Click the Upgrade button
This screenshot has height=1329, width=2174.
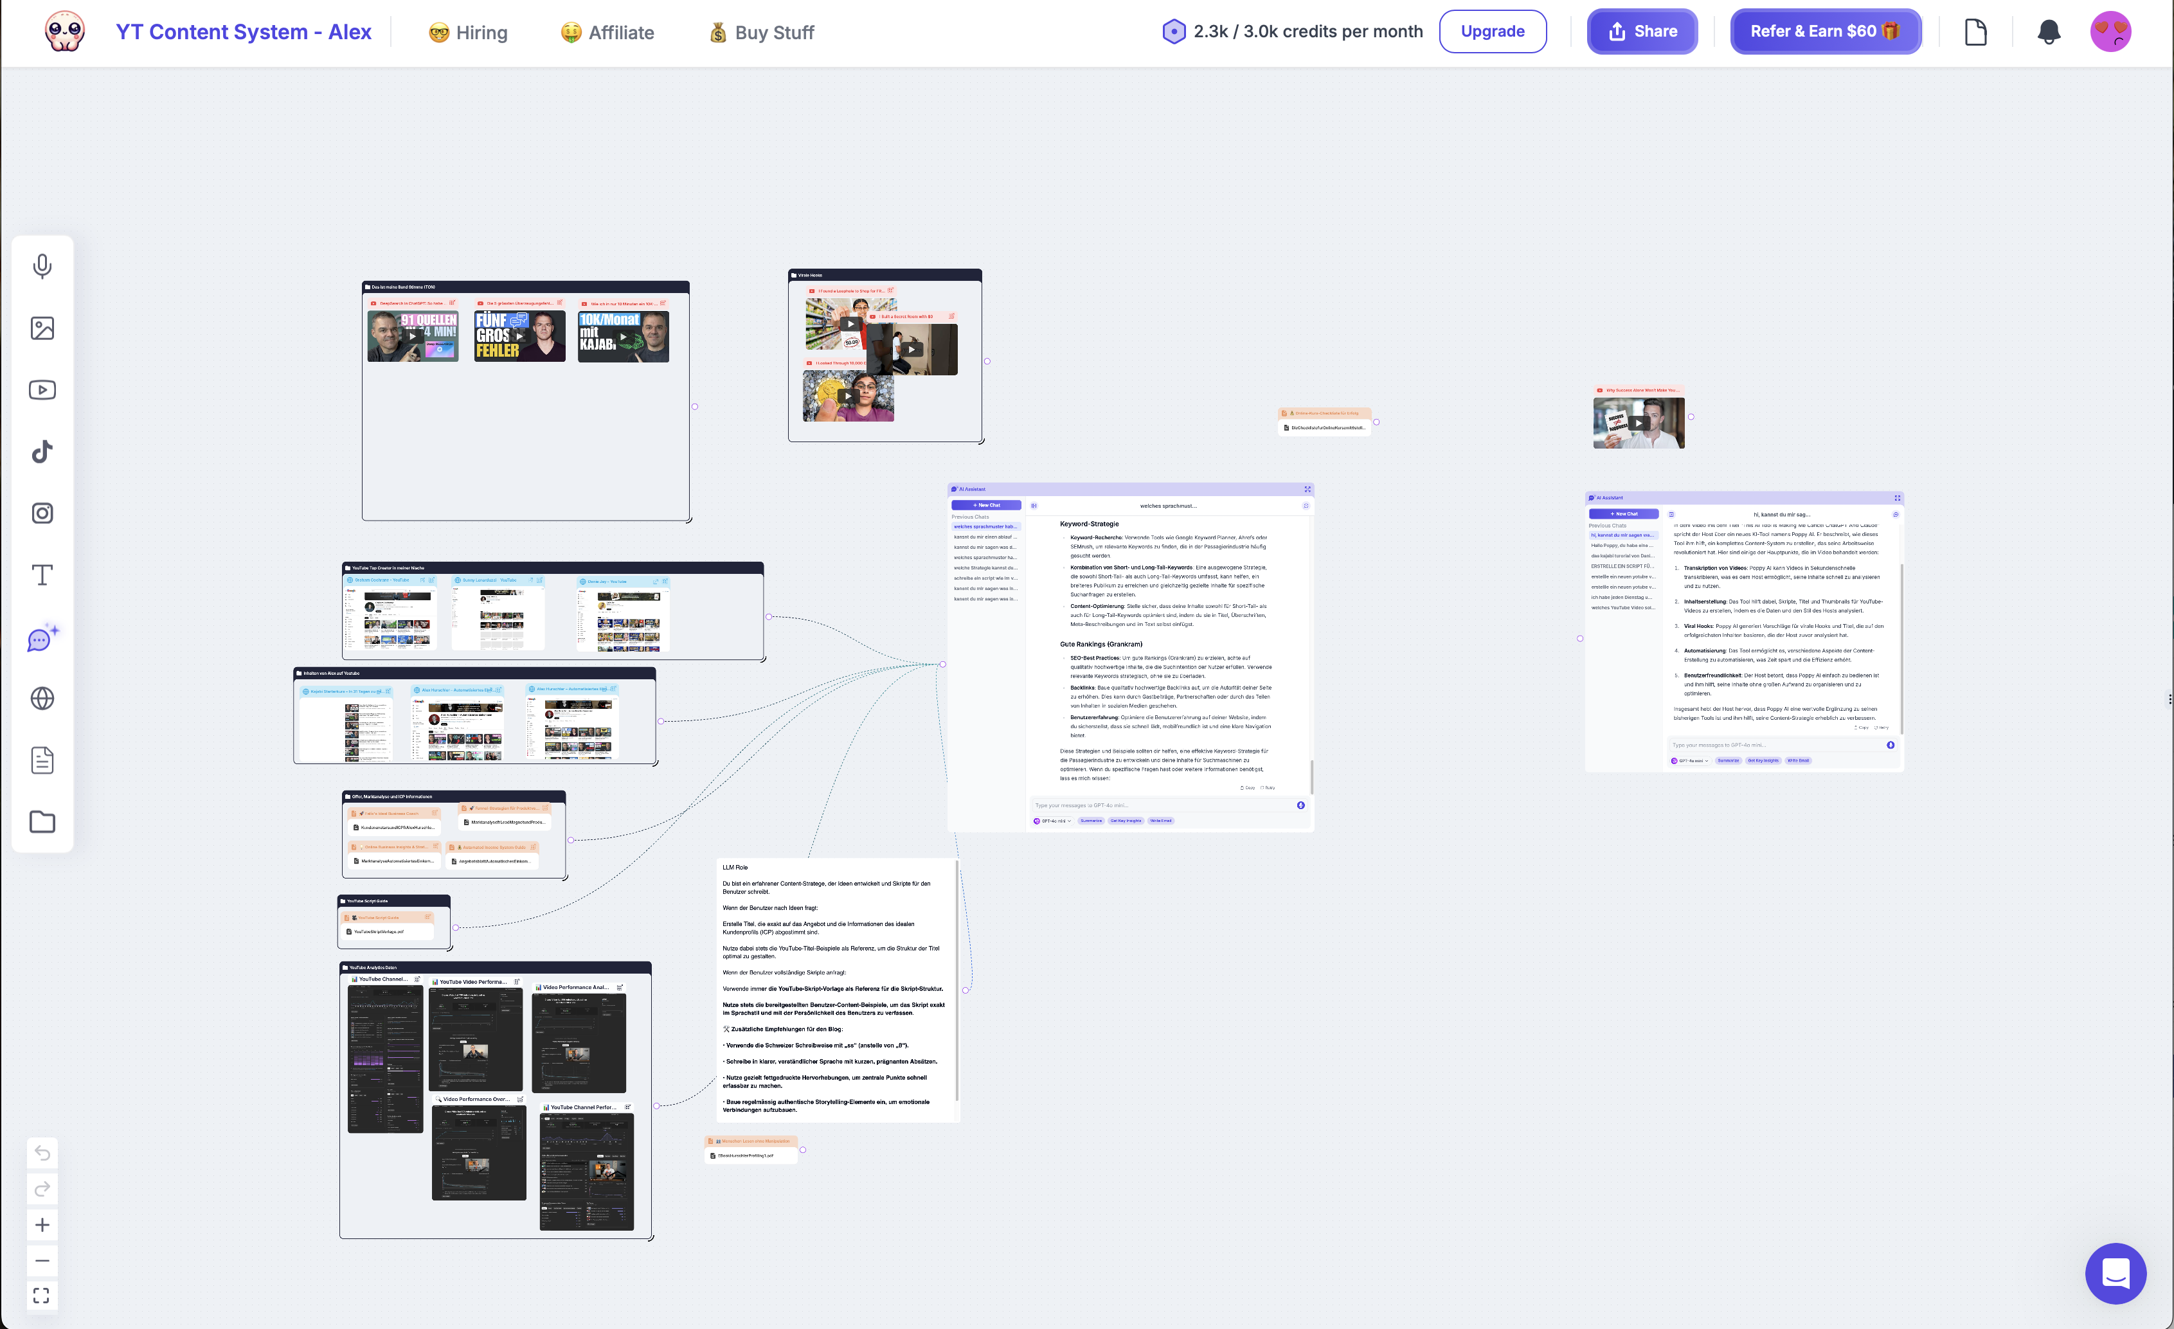pos(1492,31)
